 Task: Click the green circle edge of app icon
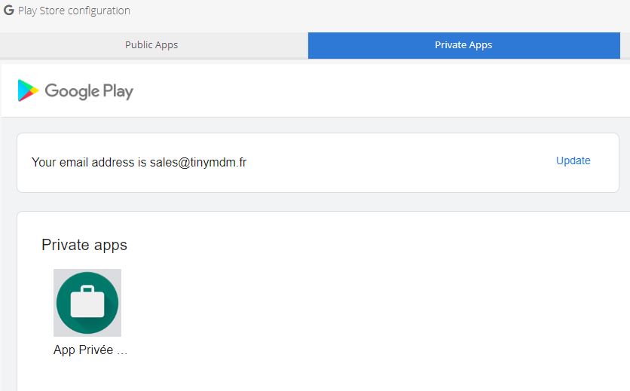(x=59, y=303)
